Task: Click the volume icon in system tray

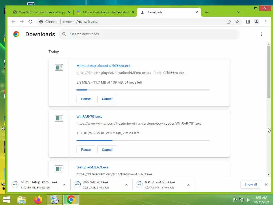Action: tap(248, 200)
